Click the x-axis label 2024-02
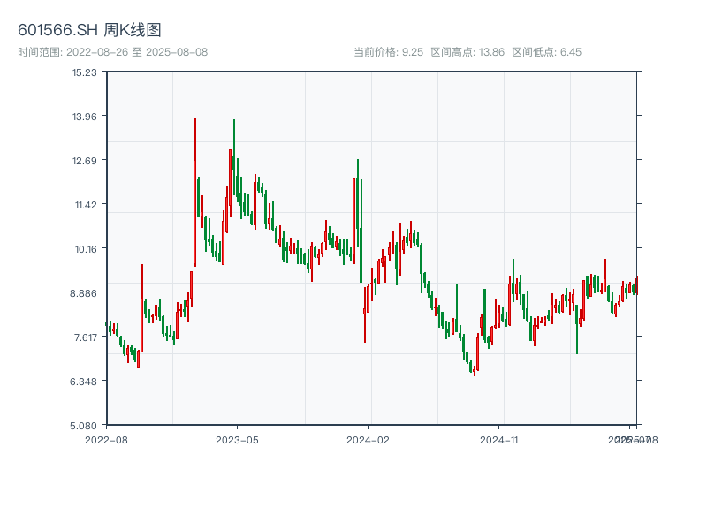 368,440
